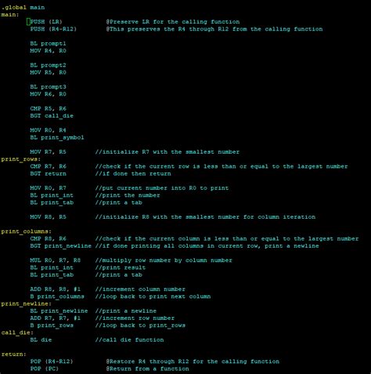Click the BL print_symbol call
The height and width of the screenshot is (374, 371).
point(57,137)
